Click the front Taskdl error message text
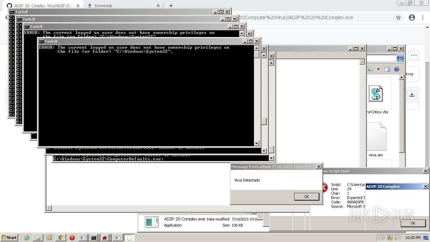 [134, 49]
